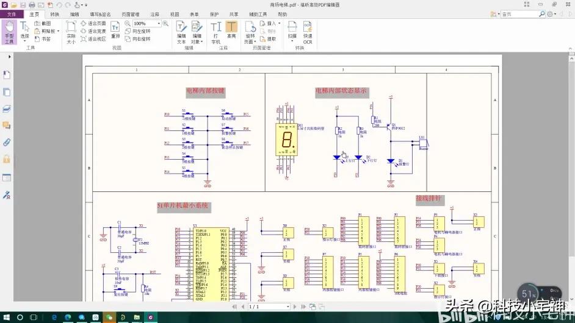Viewport: 575px width, 323px height.
Task: Expand the Insert (插入) dropdown
Action: (280, 23)
